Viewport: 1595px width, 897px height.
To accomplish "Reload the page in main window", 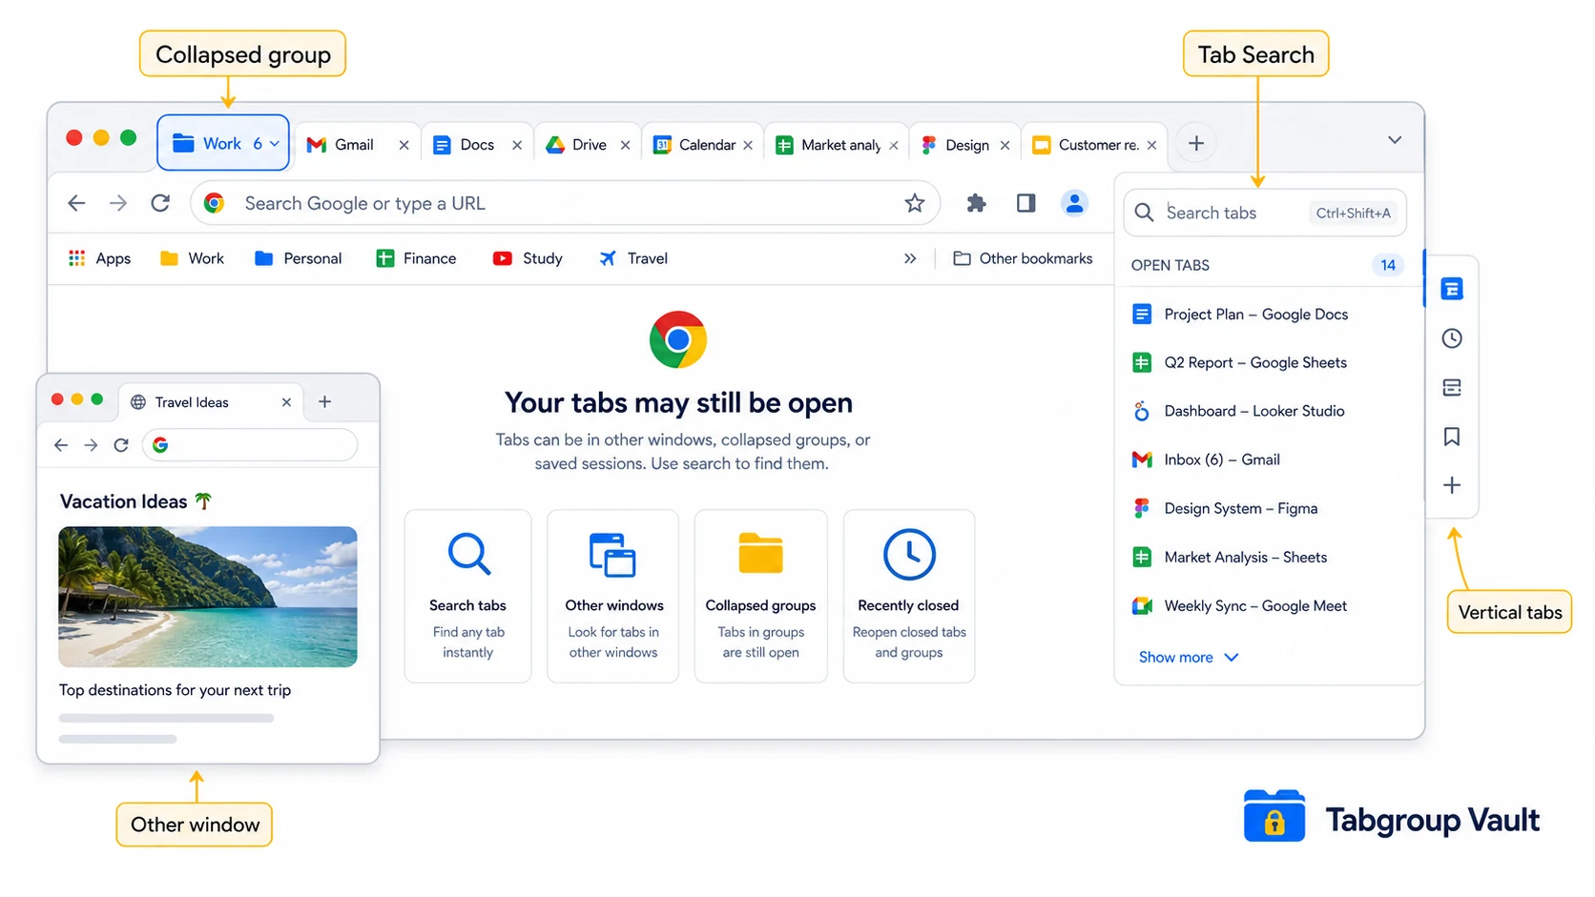I will pos(160,203).
